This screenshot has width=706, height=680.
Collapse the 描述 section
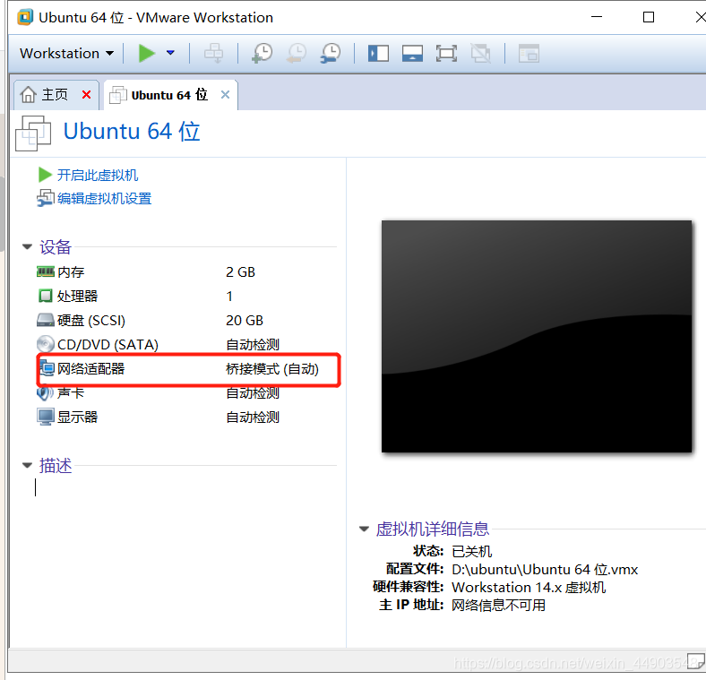(27, 465)
